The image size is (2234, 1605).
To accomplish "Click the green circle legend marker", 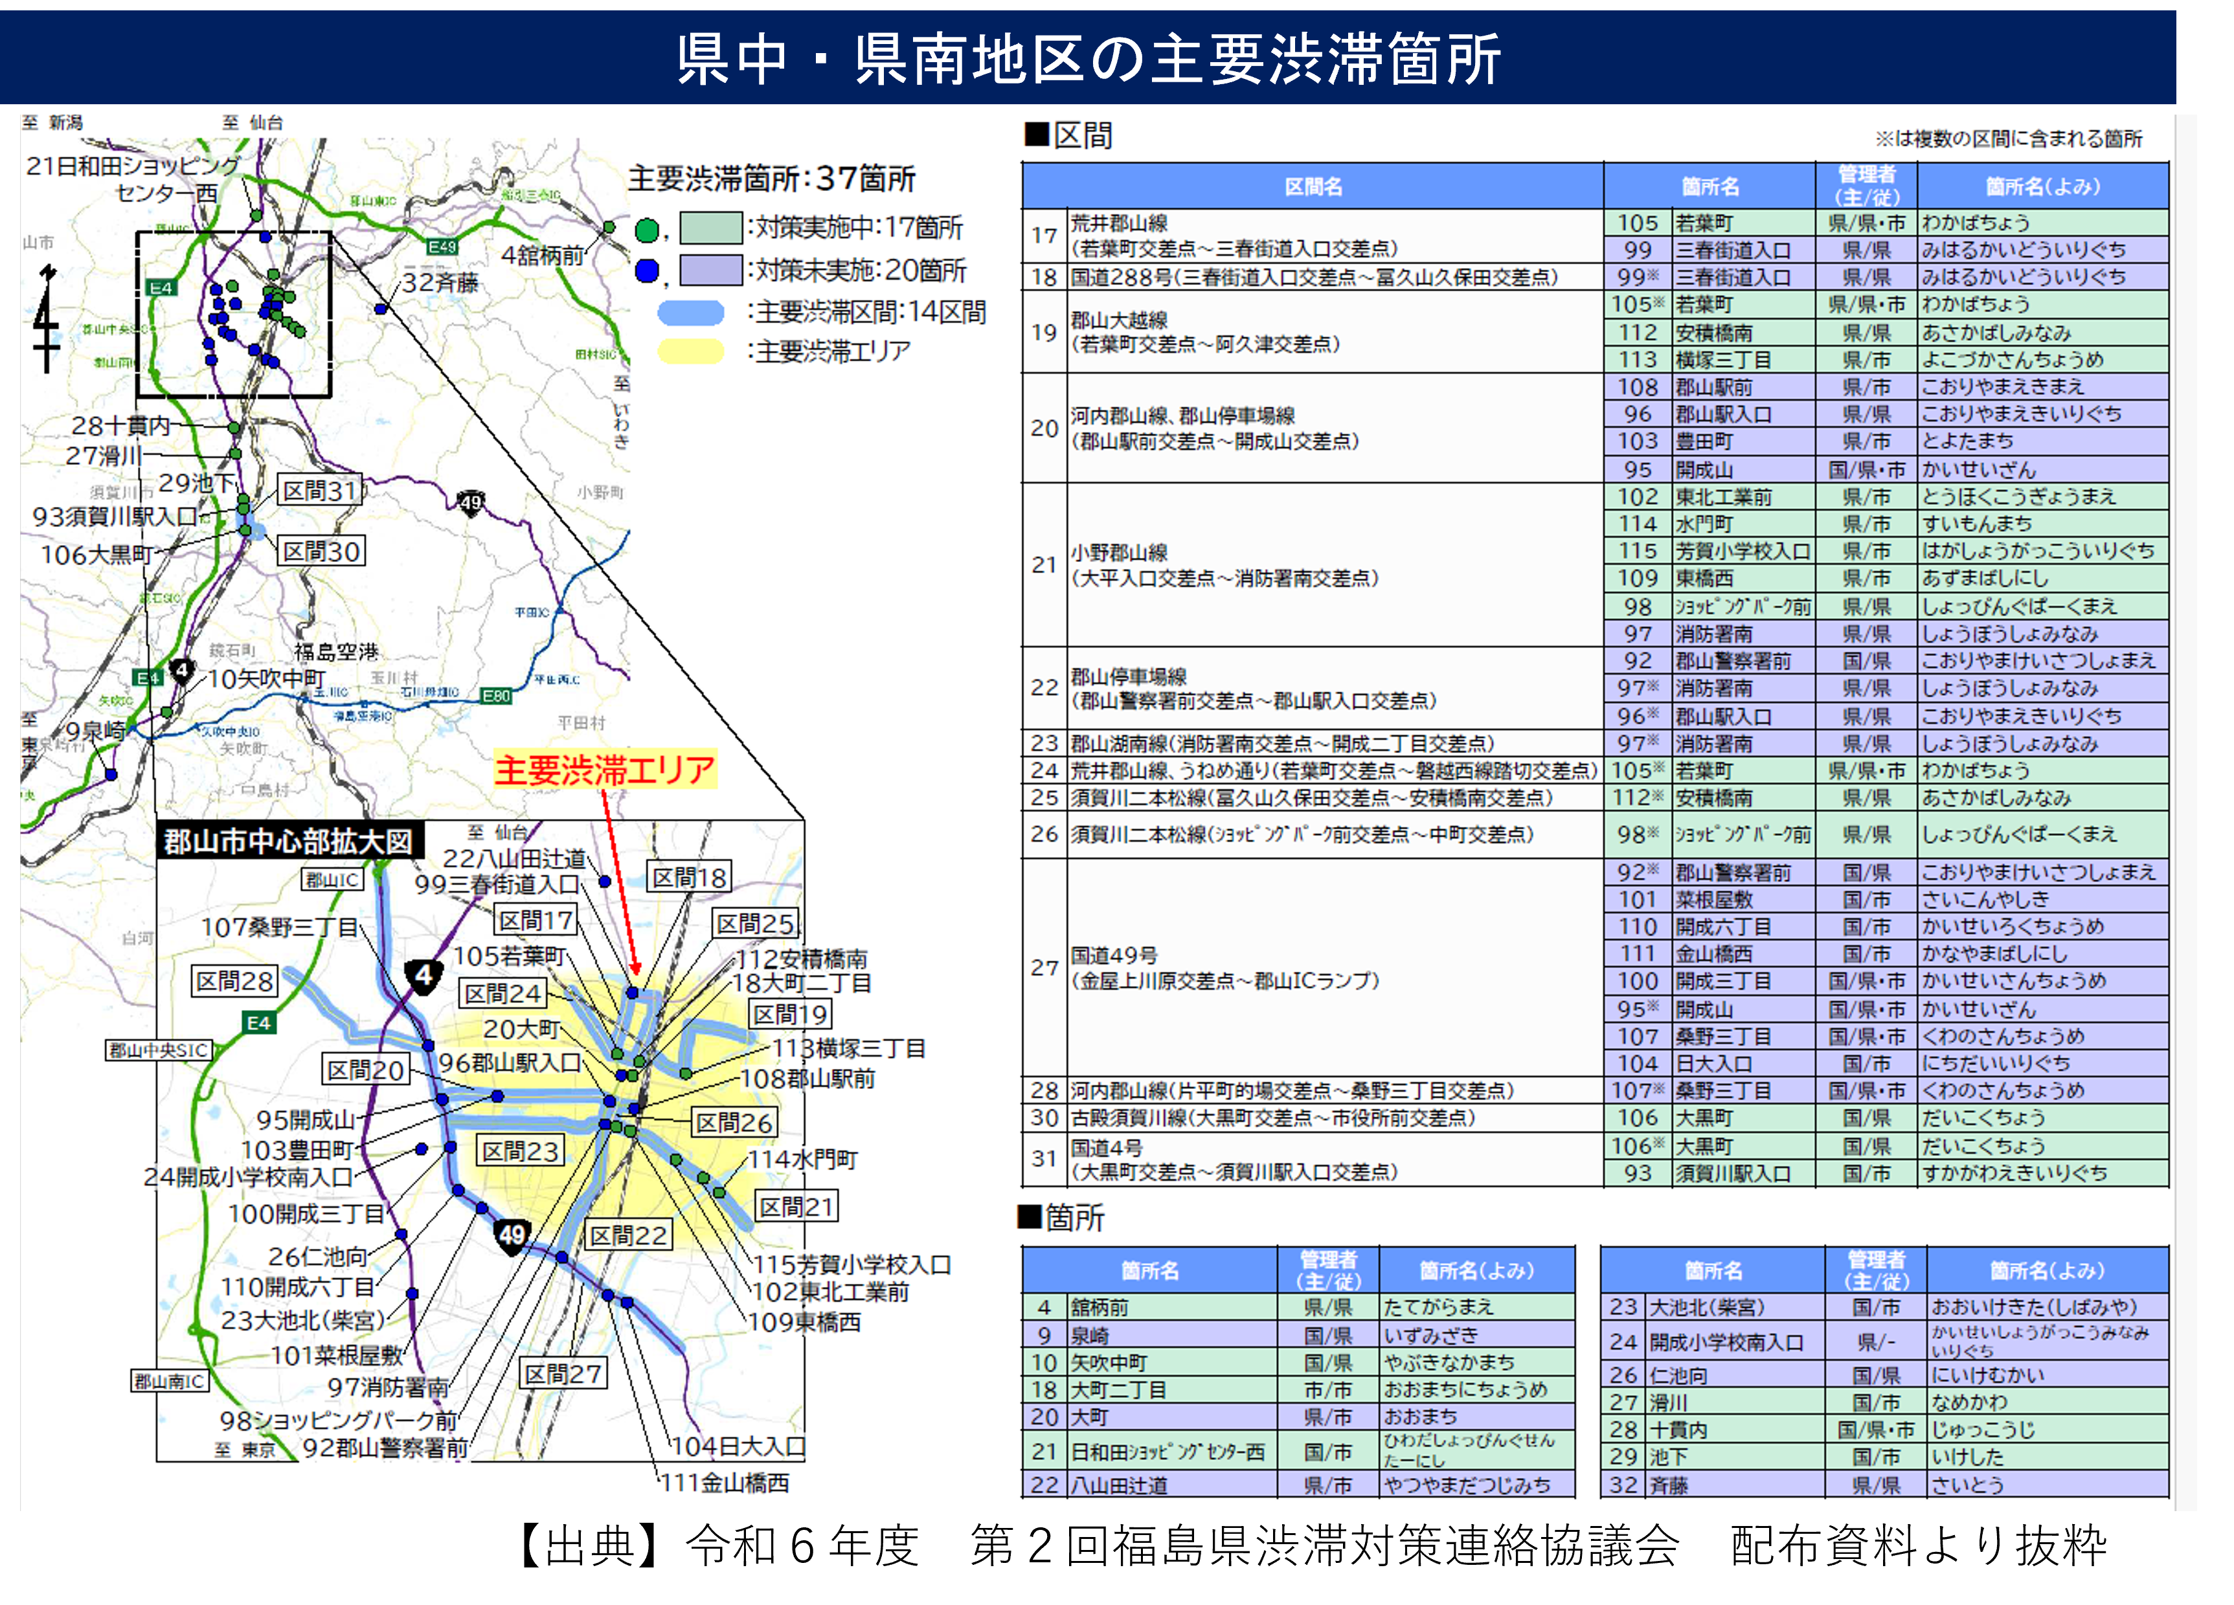I will tap(647, 230).
